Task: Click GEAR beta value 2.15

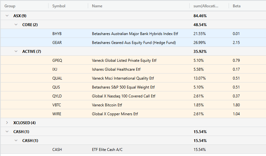Action: point(236,43)
